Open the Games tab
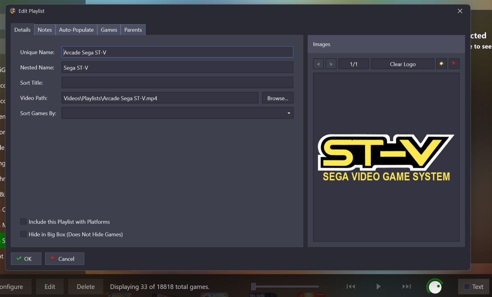Image resolution: width=492 pixels, height=297 pixels. point(109,30)
